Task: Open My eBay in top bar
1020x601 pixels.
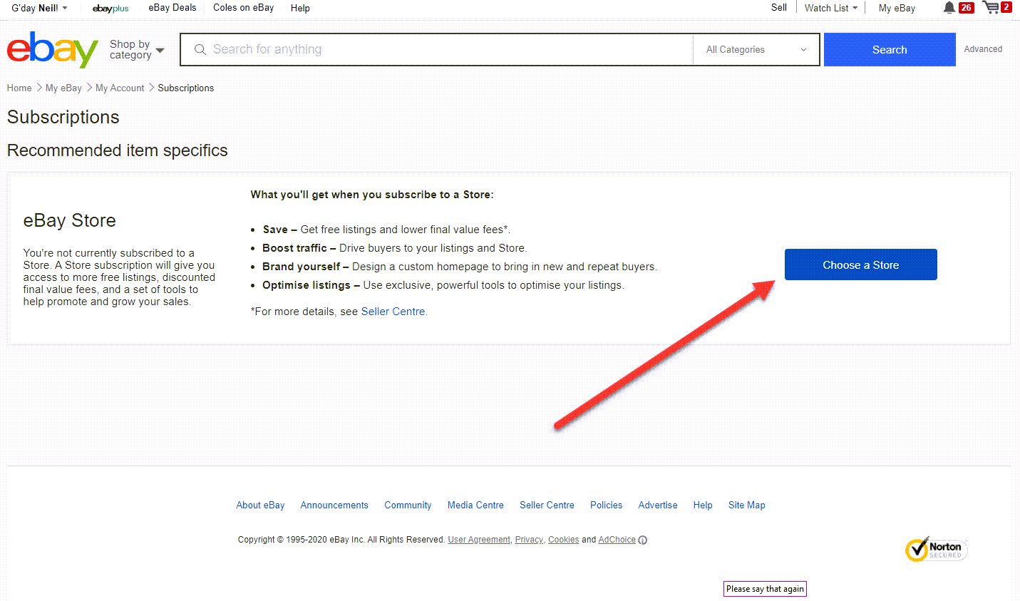Action: pos(897,8)
